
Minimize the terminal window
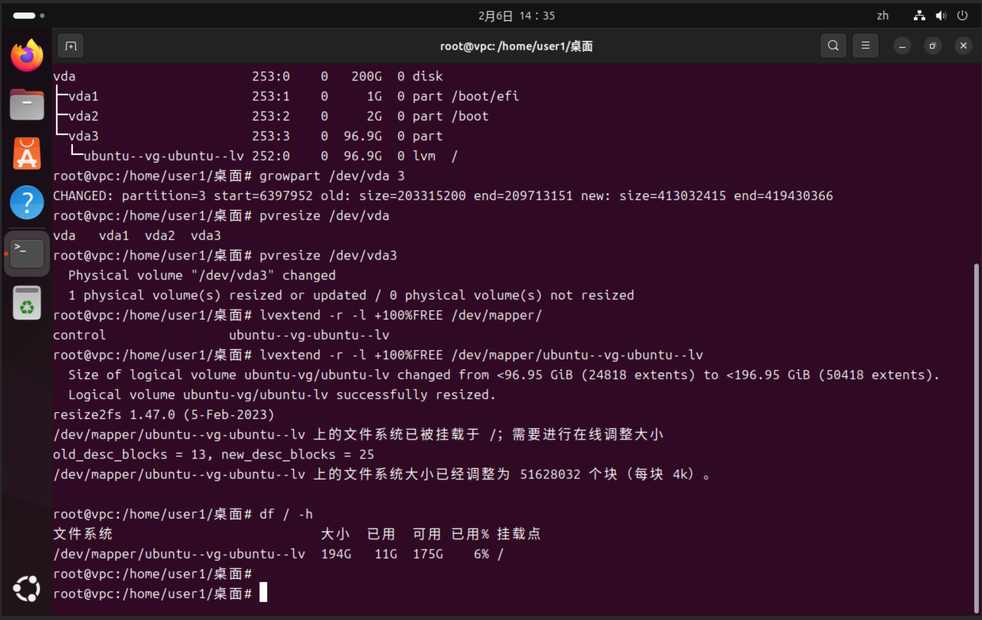(x=902, y=46)
